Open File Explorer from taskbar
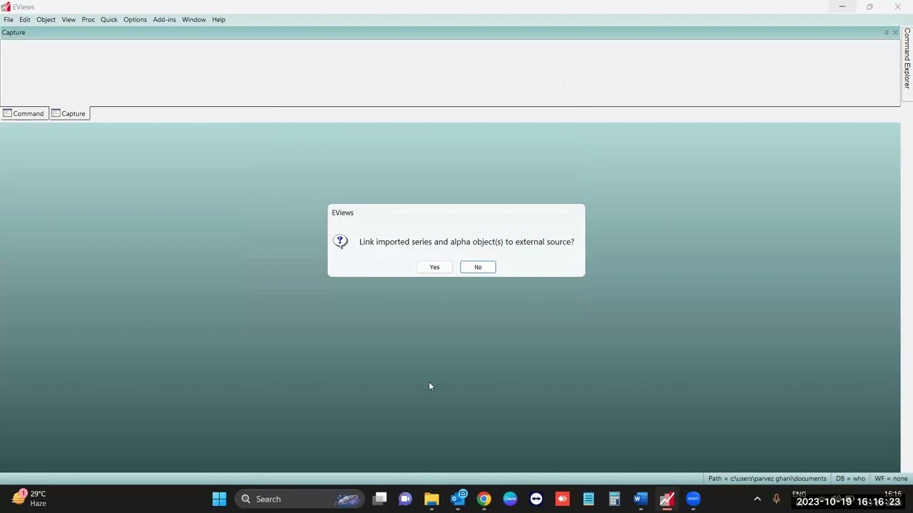 (x=432, y=499)
